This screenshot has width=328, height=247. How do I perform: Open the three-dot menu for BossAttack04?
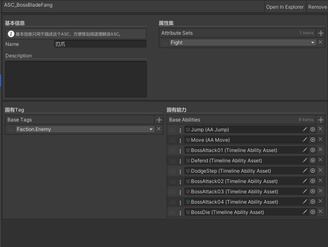tap(180, 202)
